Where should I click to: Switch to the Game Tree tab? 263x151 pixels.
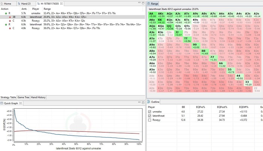click(23, 97)
